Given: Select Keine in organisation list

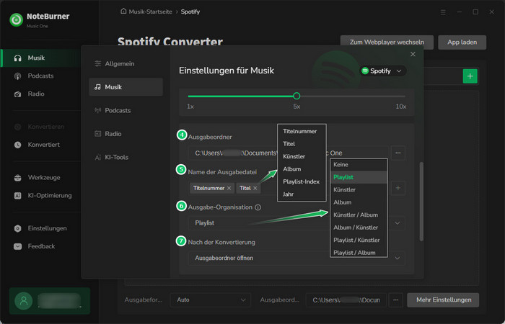Looking at the screenshot, I should coord(359,165).
